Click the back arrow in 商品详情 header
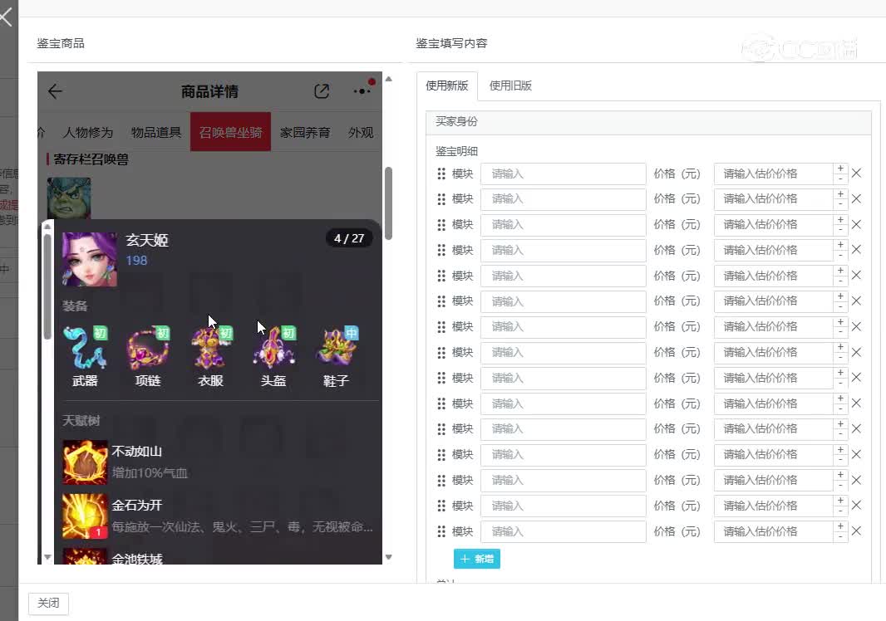The image size is (886, 621). tap(54, 92)
